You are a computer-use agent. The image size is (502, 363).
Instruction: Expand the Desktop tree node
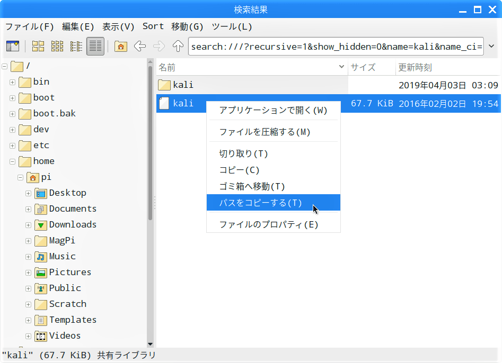pyautogui.click(x=28, y=193)
